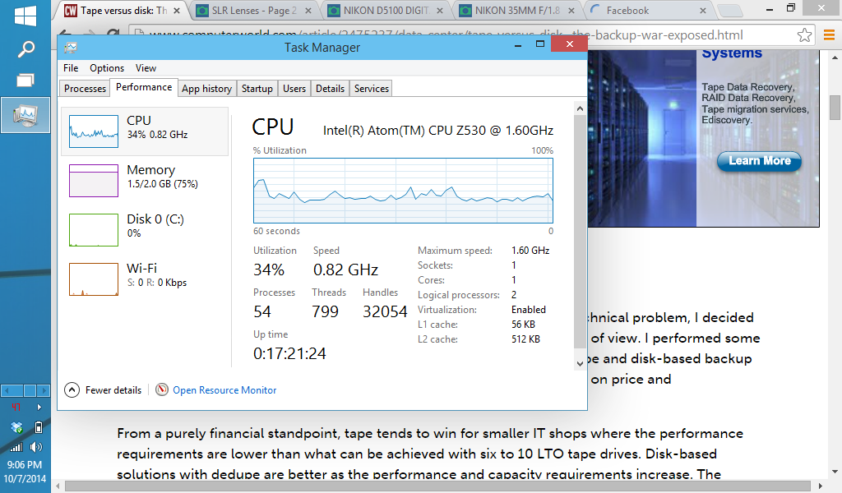
Task: Click the browser horizontal scrollbar right arrow
Action: [x=820, y=486]
